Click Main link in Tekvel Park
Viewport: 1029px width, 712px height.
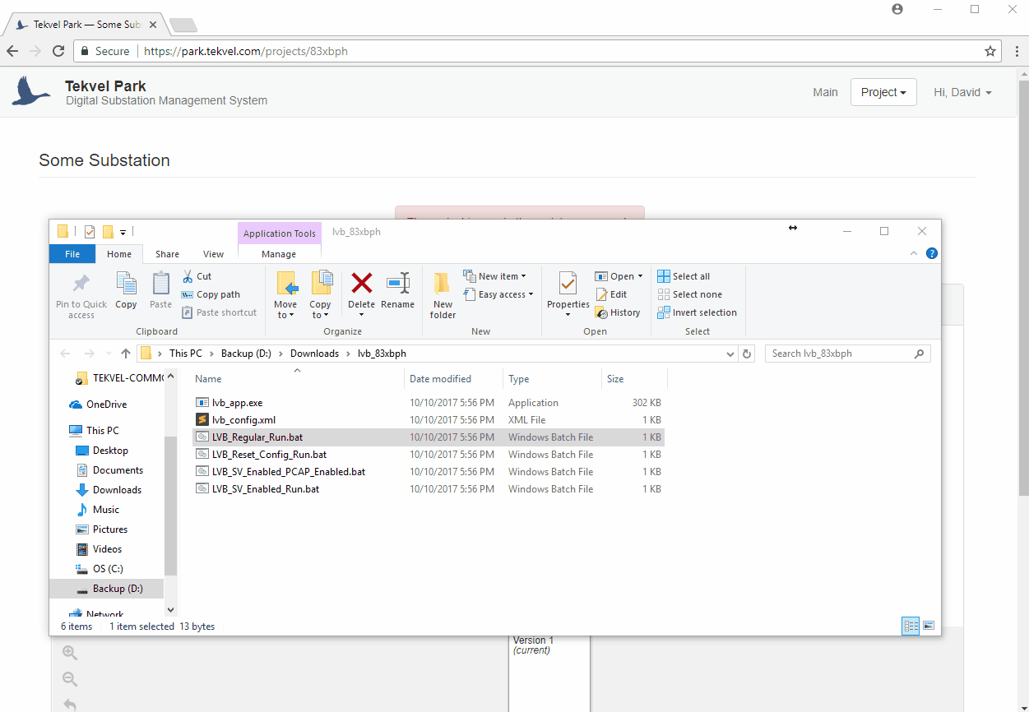click(x=825, y=92)
